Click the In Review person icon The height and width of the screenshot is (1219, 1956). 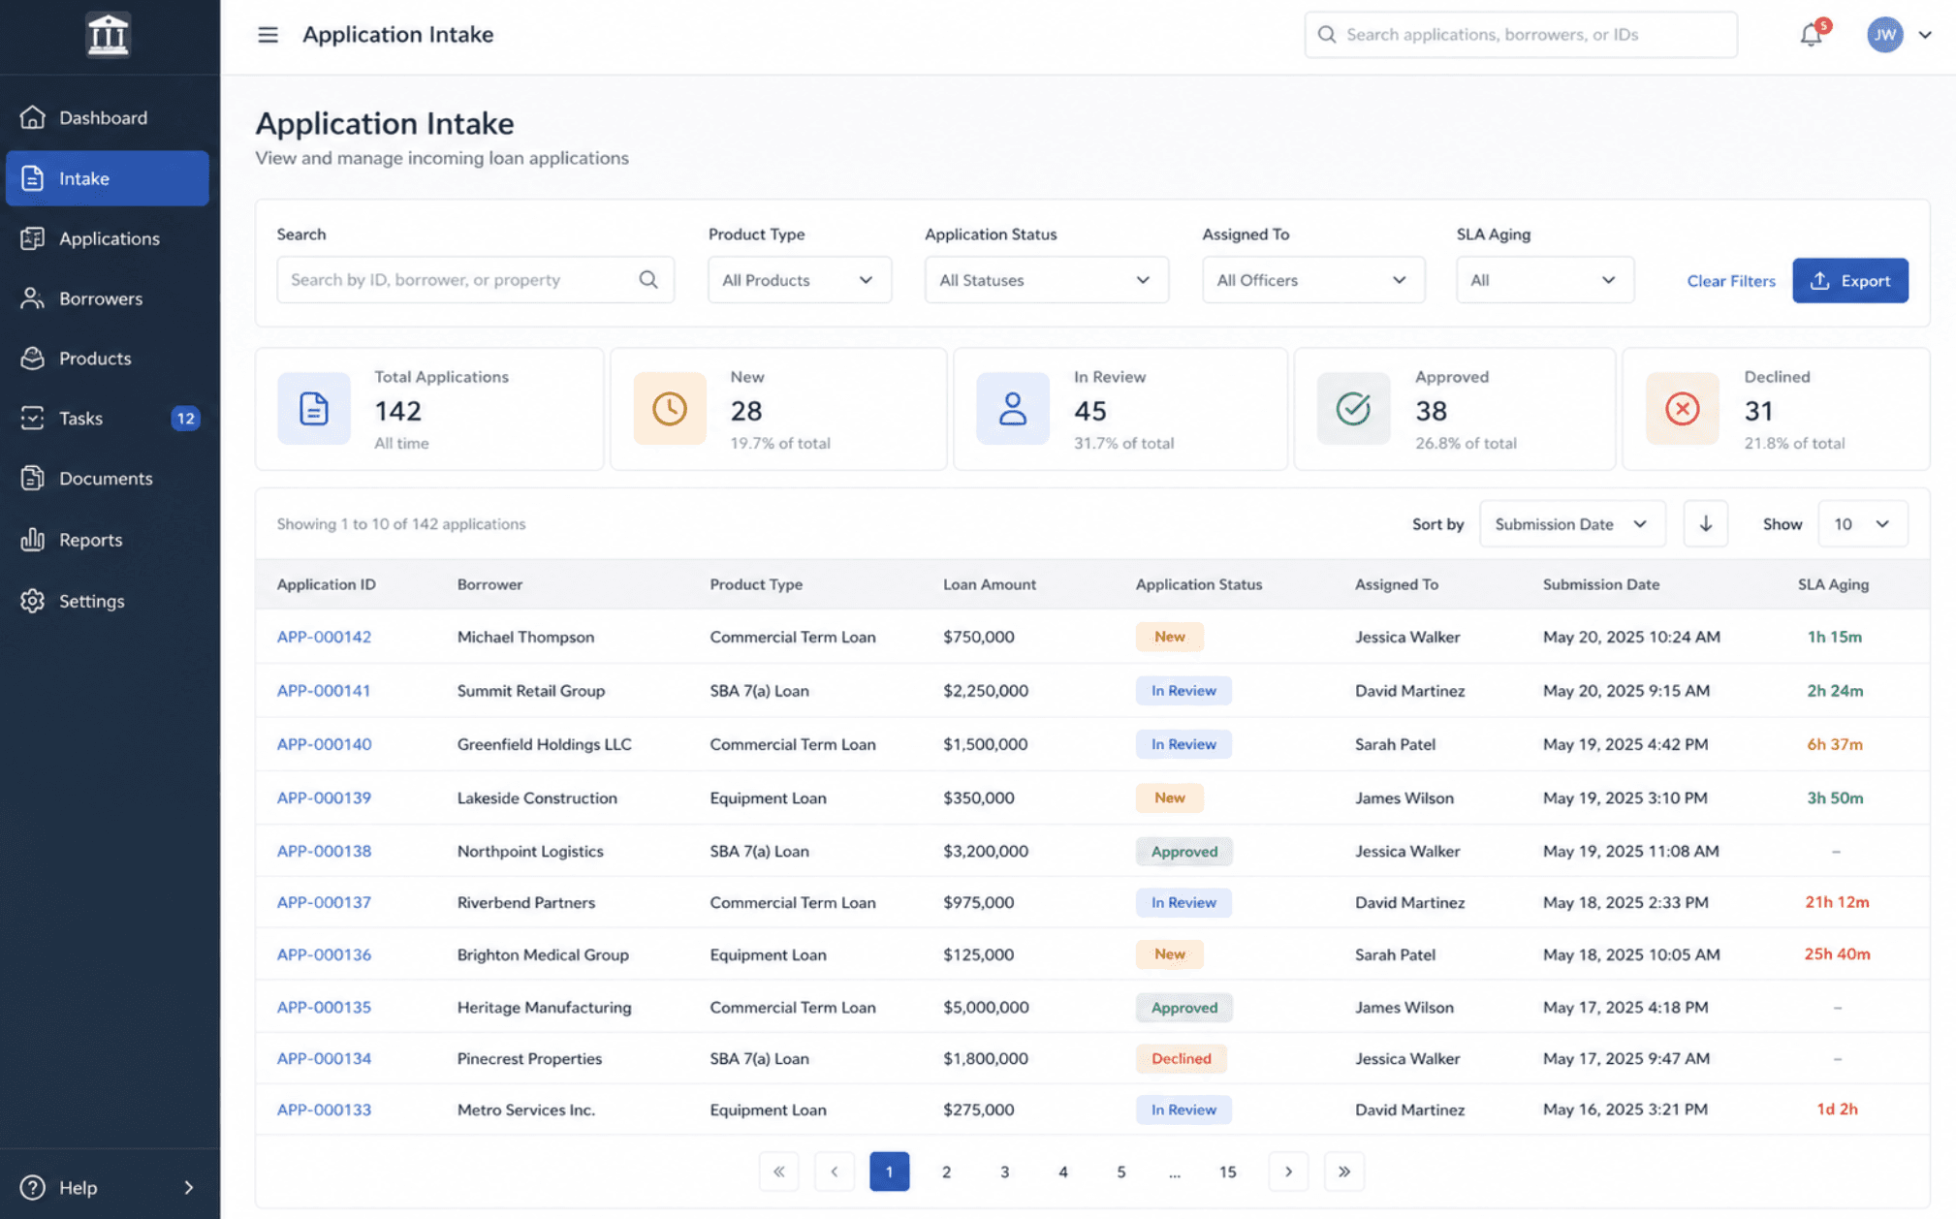pos(1012,409)
